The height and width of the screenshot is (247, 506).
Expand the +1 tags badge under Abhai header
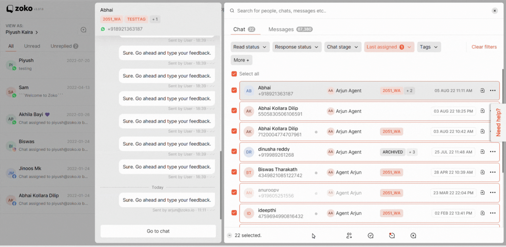click(155, 19)
